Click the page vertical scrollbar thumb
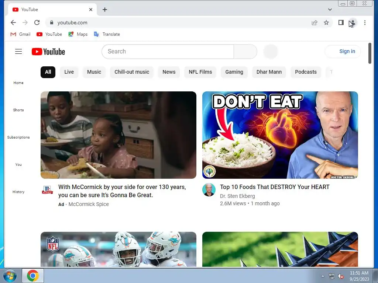This screenshot has width=378, height=283. click(370, 53)
